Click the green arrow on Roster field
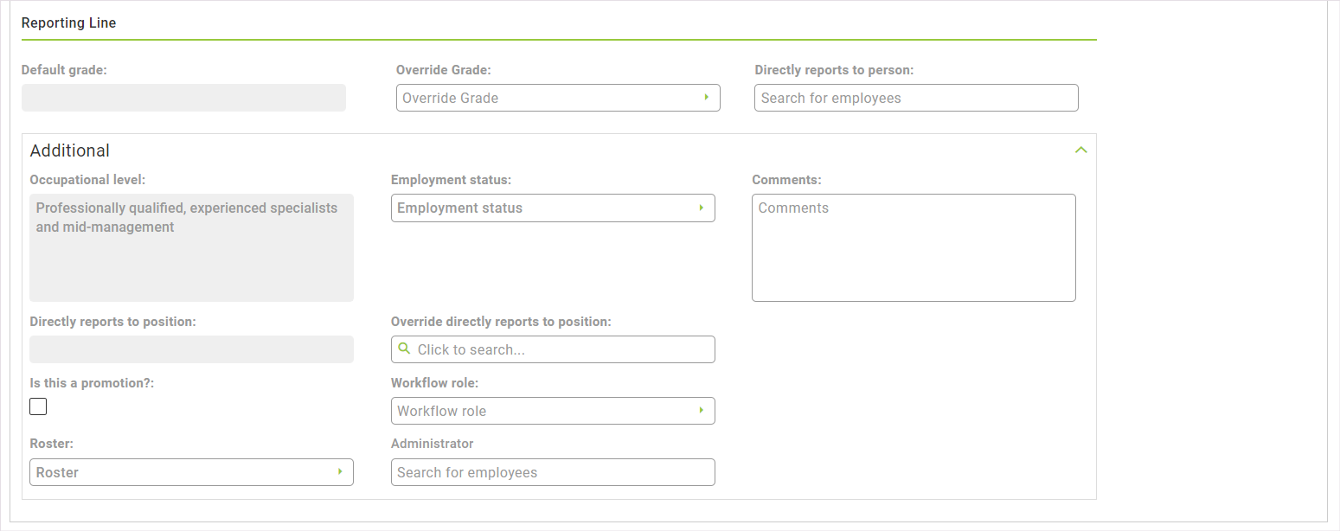This screenshot has height=531, width=1340. tap(339, 472)
